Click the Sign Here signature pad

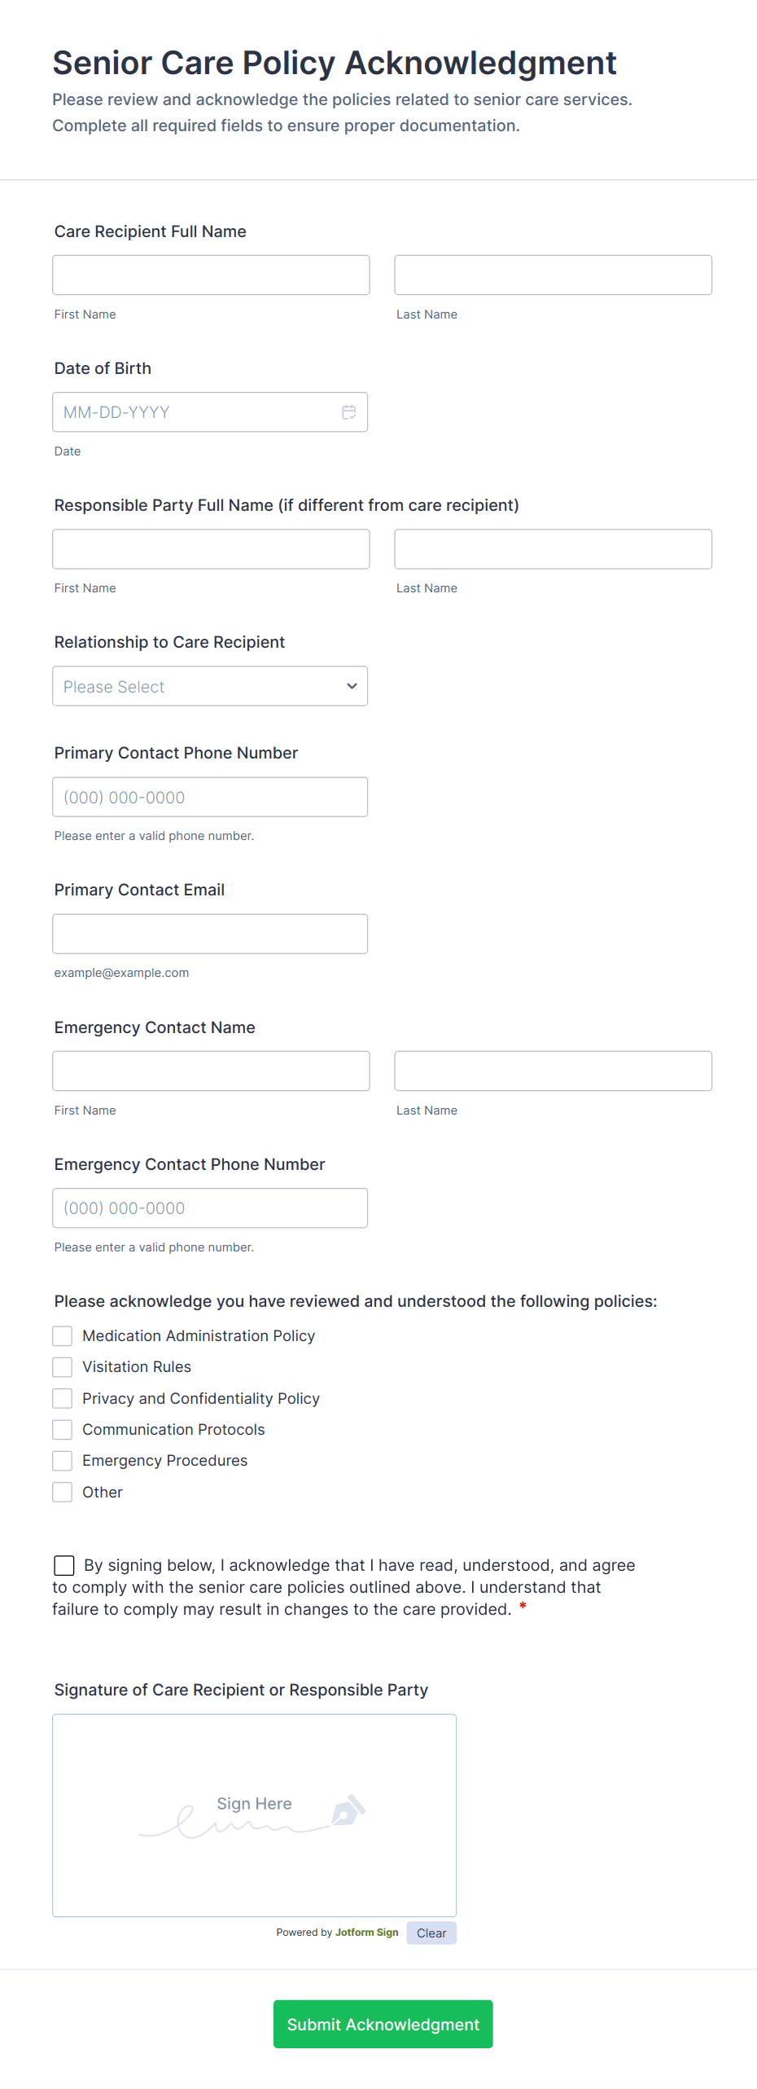[254, 1815]
